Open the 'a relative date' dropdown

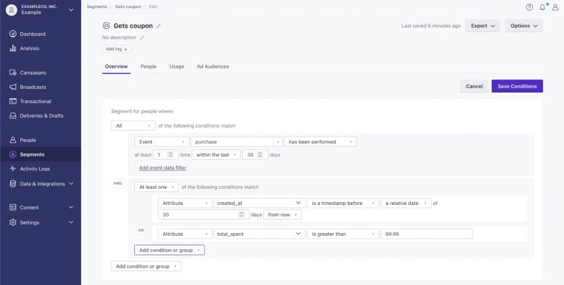pyautogui.click(x=405, y=203)
